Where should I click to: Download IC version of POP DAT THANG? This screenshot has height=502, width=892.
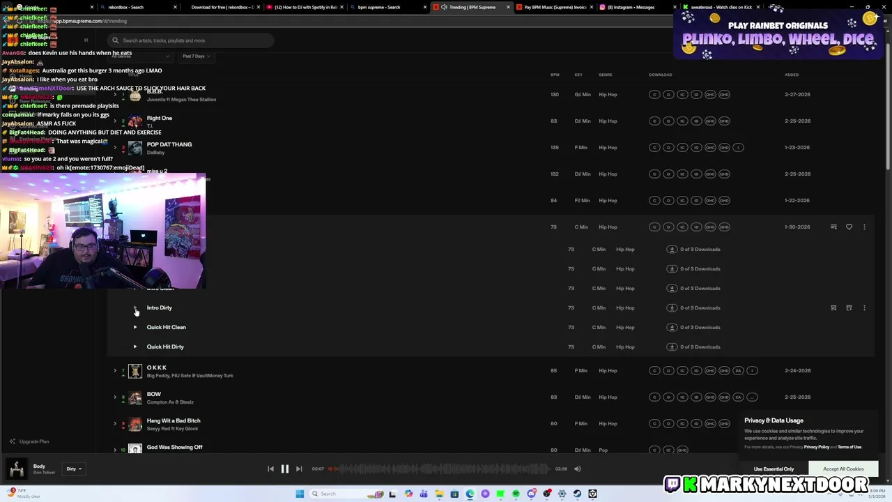point(682,147)
